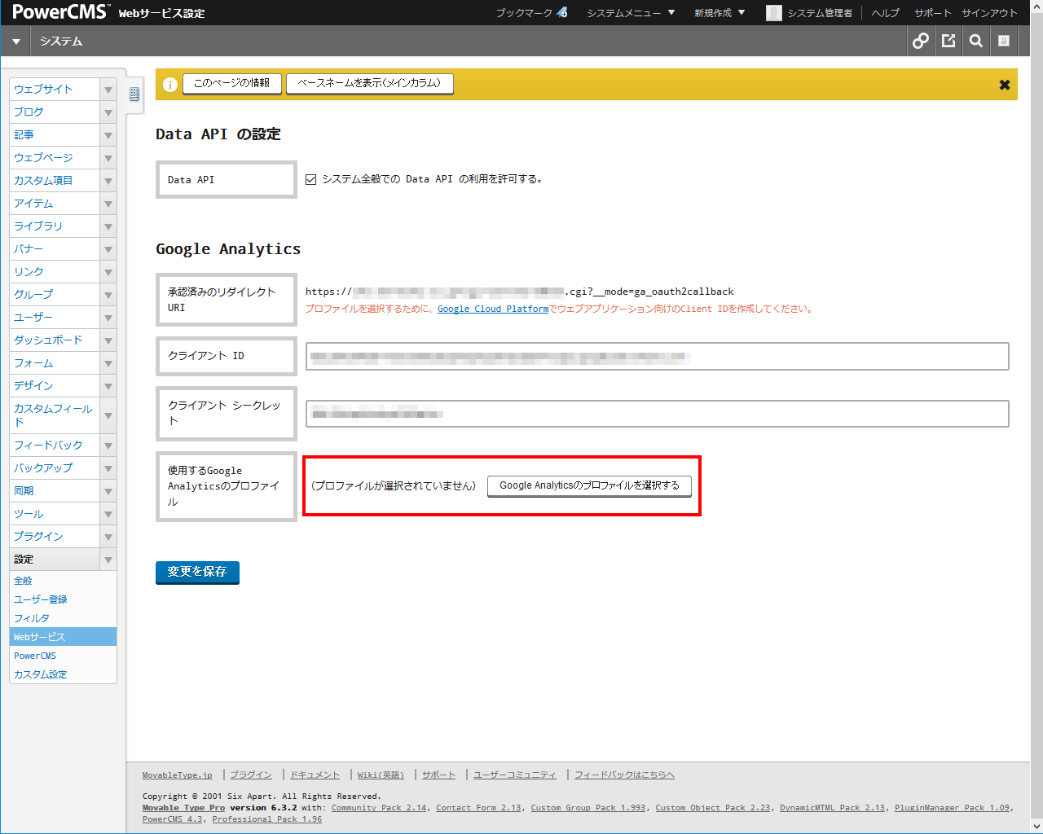The image size is (1043, 834).
Task: Click the 変更を保存 save button
Action: (x=197, y=572)
